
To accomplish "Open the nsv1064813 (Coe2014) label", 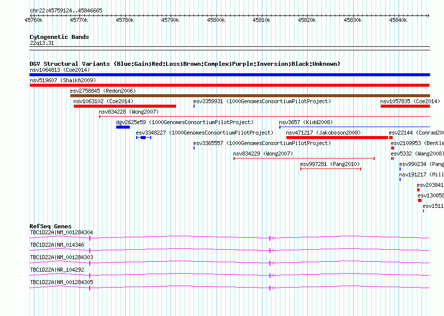I will tap(60, 70).
